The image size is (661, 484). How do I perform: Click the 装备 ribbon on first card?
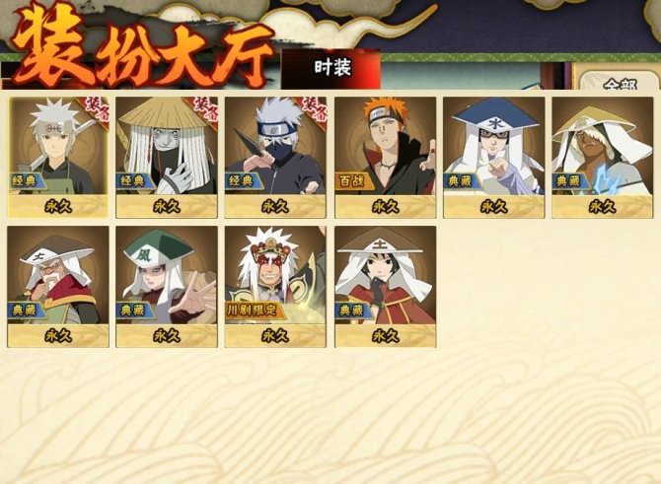tap(94, 109)
